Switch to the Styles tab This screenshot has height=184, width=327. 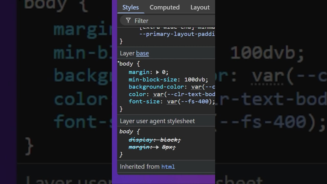[x=131, y=7]
